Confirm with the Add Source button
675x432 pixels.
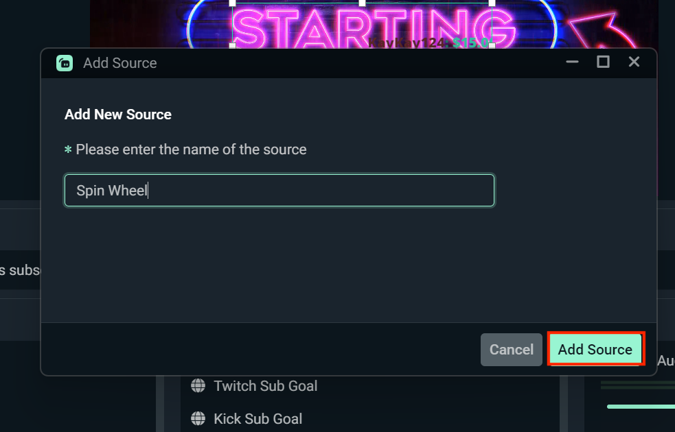595,350
